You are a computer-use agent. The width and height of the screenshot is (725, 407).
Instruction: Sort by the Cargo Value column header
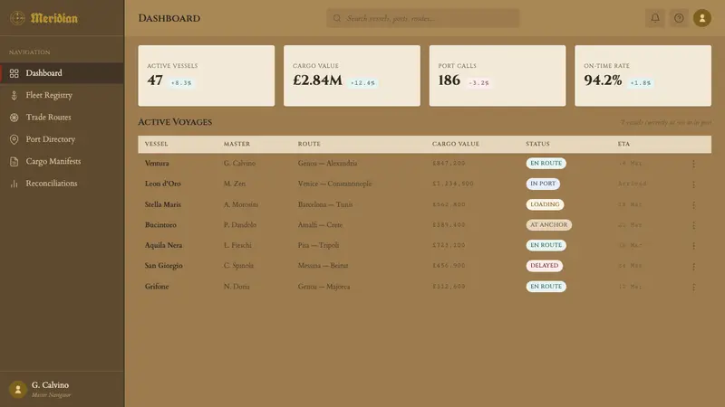(x=456, y=144)
